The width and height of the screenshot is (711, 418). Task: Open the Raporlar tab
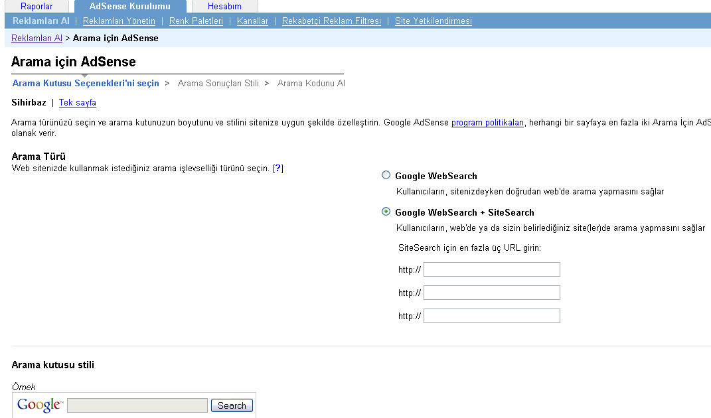[x=37, y=7]
